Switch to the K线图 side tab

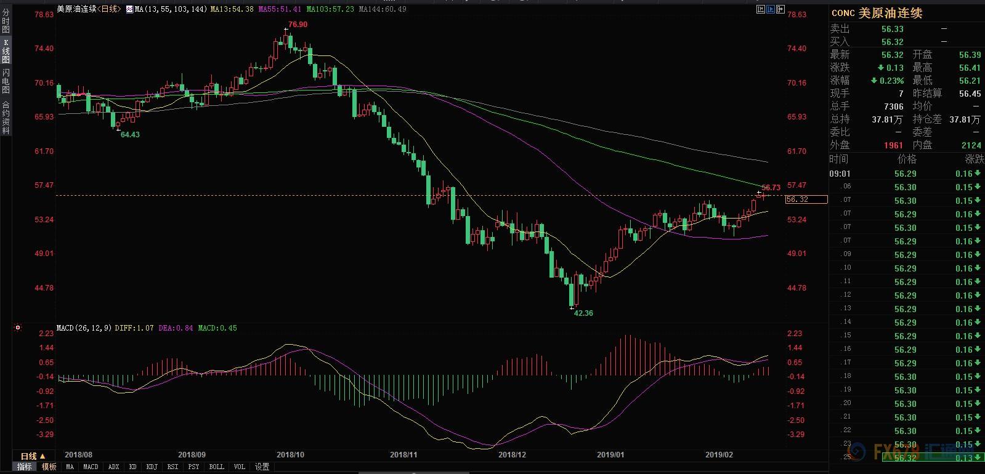click(6, 52)
